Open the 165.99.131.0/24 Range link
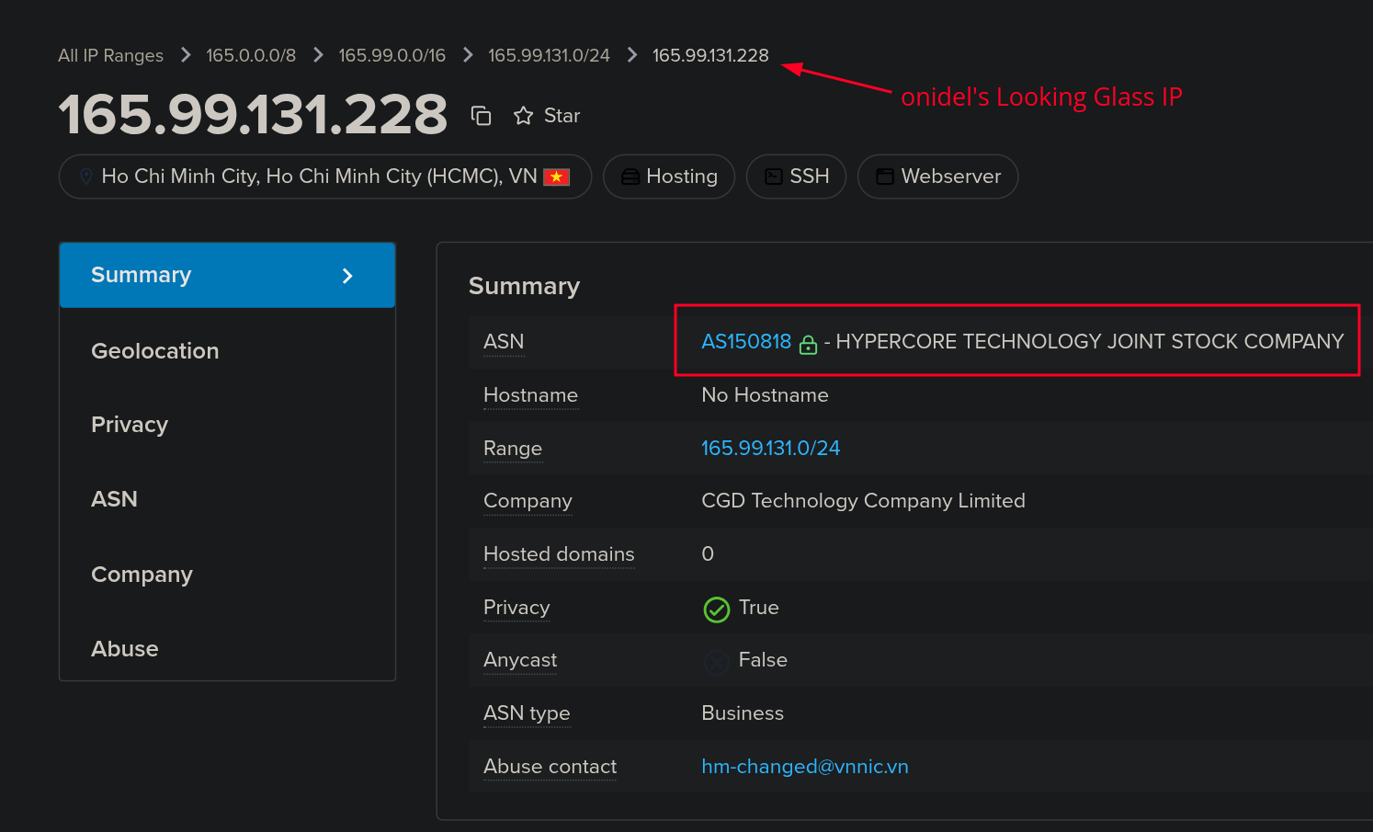 (x=770, y=449)
